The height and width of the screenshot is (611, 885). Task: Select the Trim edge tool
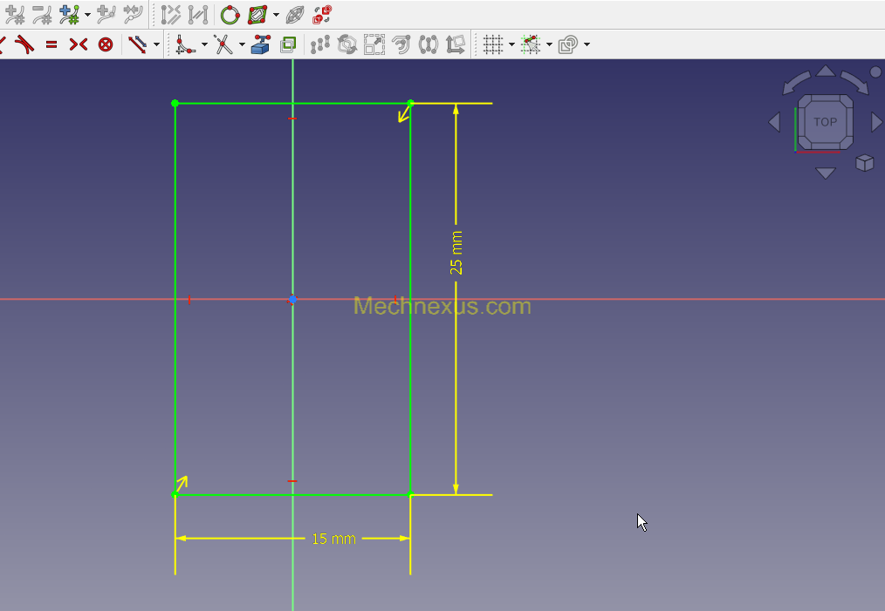[223, 44]
